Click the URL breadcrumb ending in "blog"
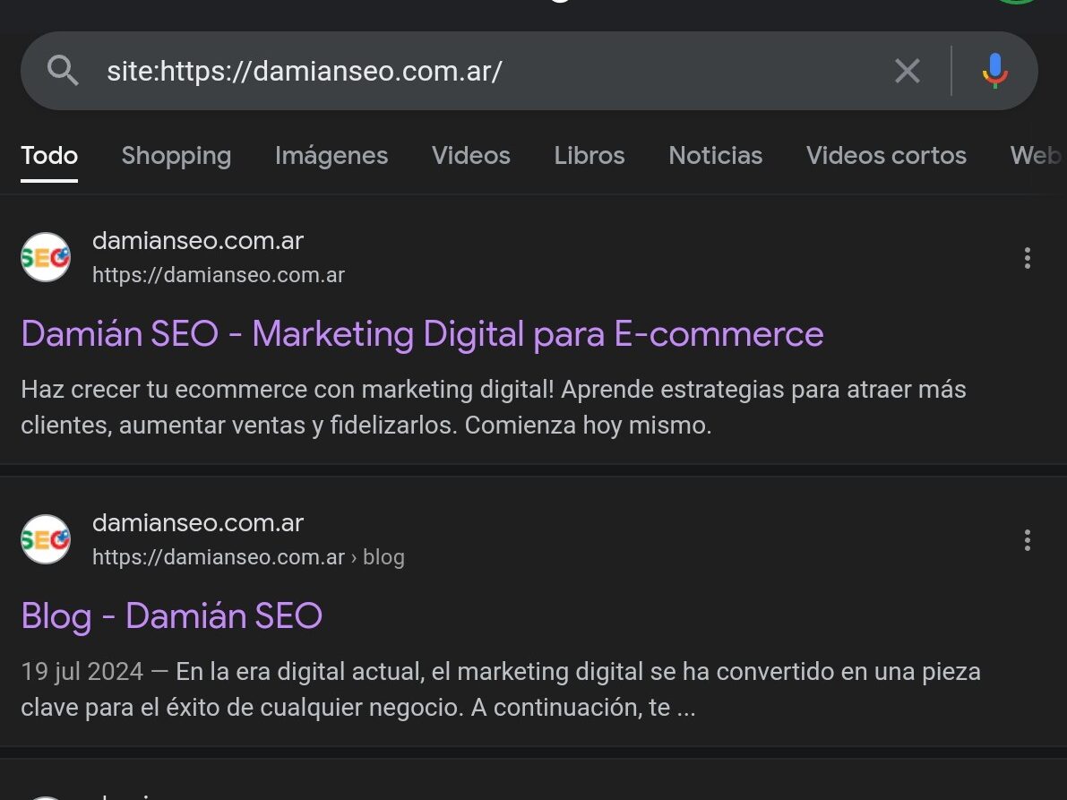 tap(248, 557)
